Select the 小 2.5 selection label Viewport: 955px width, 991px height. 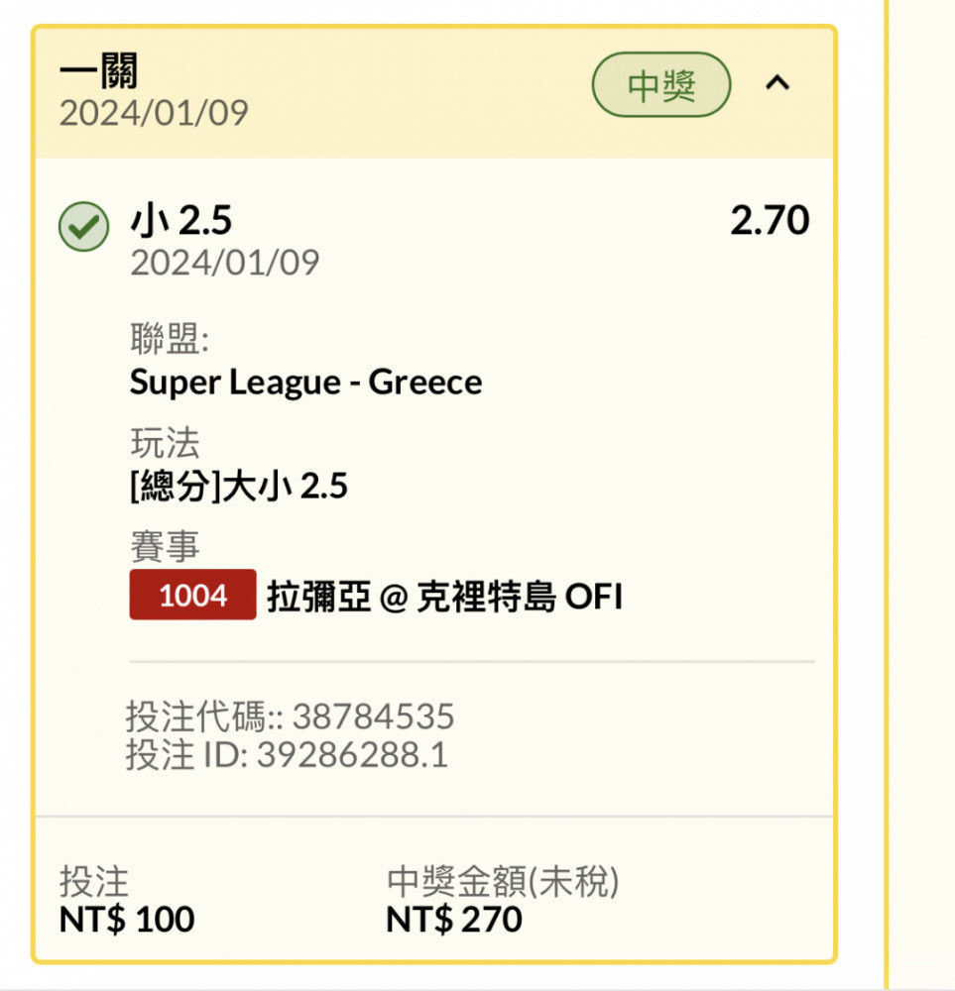pyautogui.click(x=180, y=221)
